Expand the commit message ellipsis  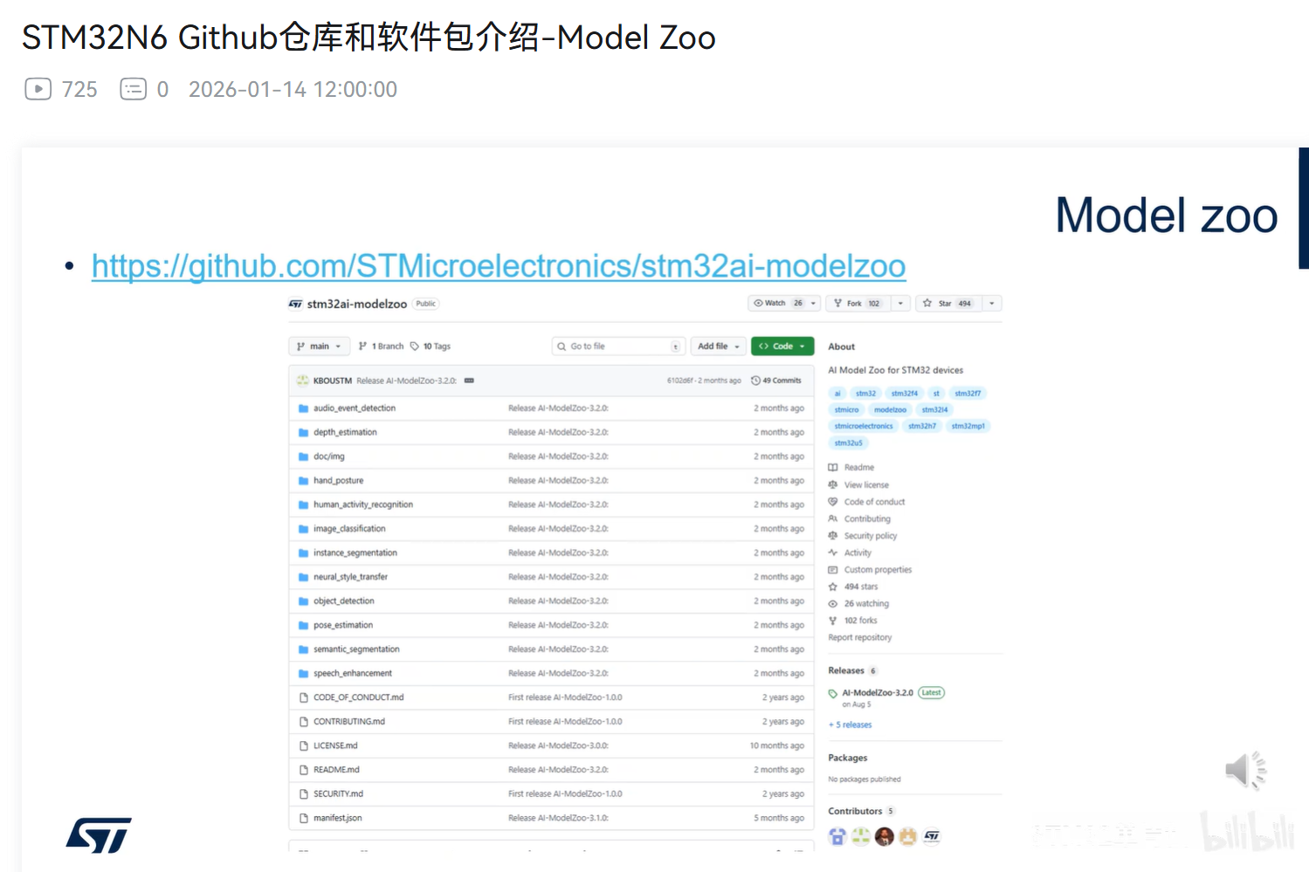469,381
